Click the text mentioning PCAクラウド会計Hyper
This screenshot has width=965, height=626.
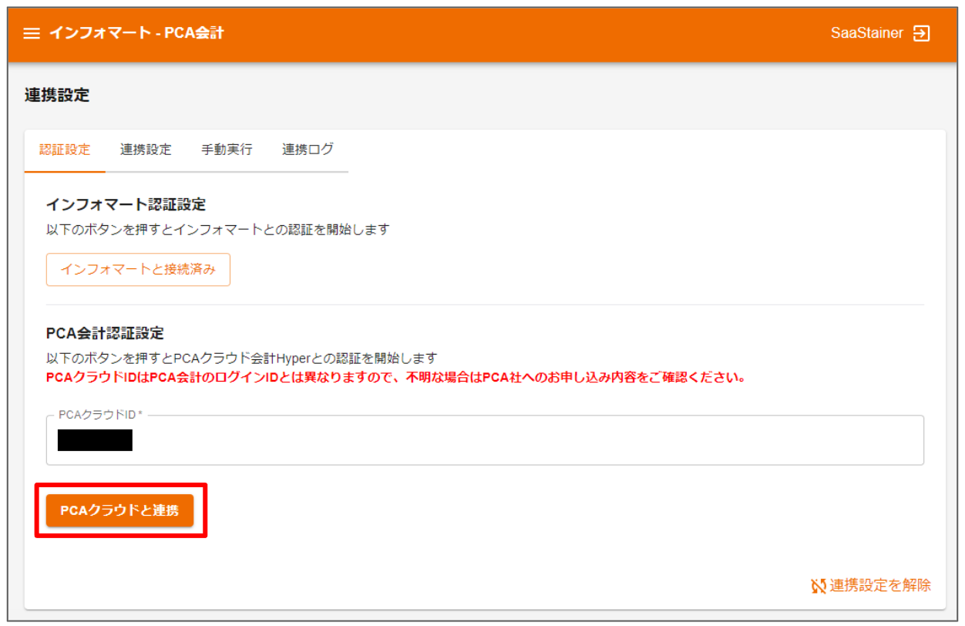[x=241, y=358]
